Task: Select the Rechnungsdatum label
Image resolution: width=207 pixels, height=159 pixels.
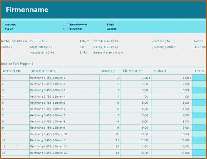Action: tap(164, 47)
